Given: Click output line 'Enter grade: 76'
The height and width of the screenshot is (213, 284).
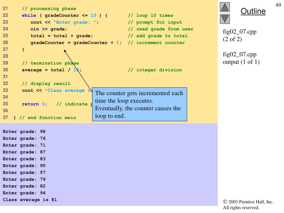Looking at the screenshot, I should pos(24,139).
